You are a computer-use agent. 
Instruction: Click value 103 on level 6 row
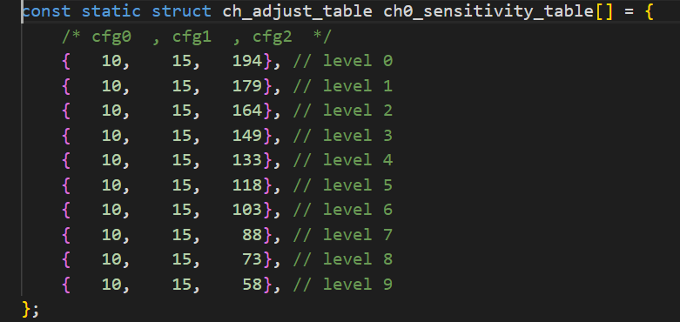(247, 211)
